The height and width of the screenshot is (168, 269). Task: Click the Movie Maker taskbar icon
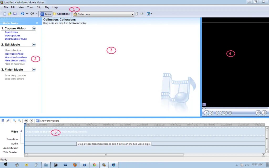[x=104, y=165]
